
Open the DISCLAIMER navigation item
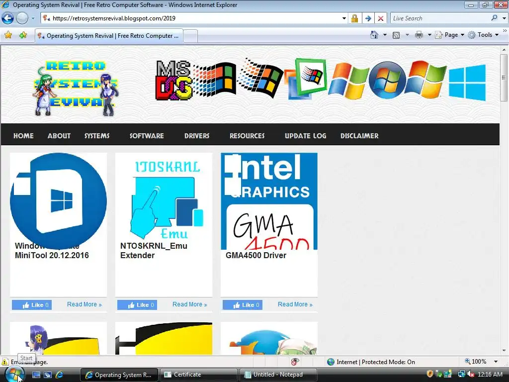pyautogui.click(x=359, y=136)
